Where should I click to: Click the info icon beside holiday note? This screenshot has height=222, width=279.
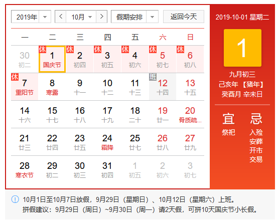point(15,199)
